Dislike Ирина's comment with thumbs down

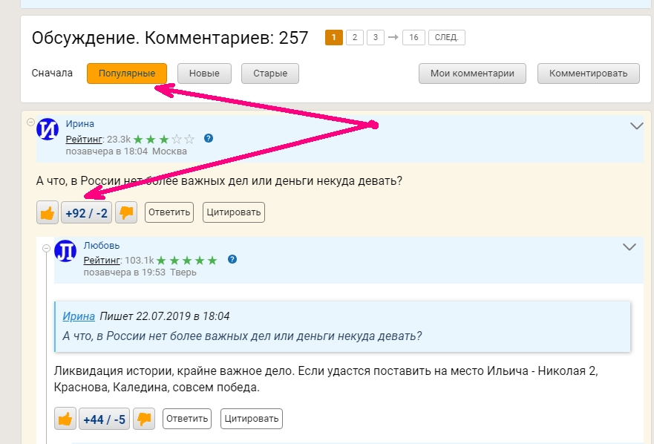126,213
